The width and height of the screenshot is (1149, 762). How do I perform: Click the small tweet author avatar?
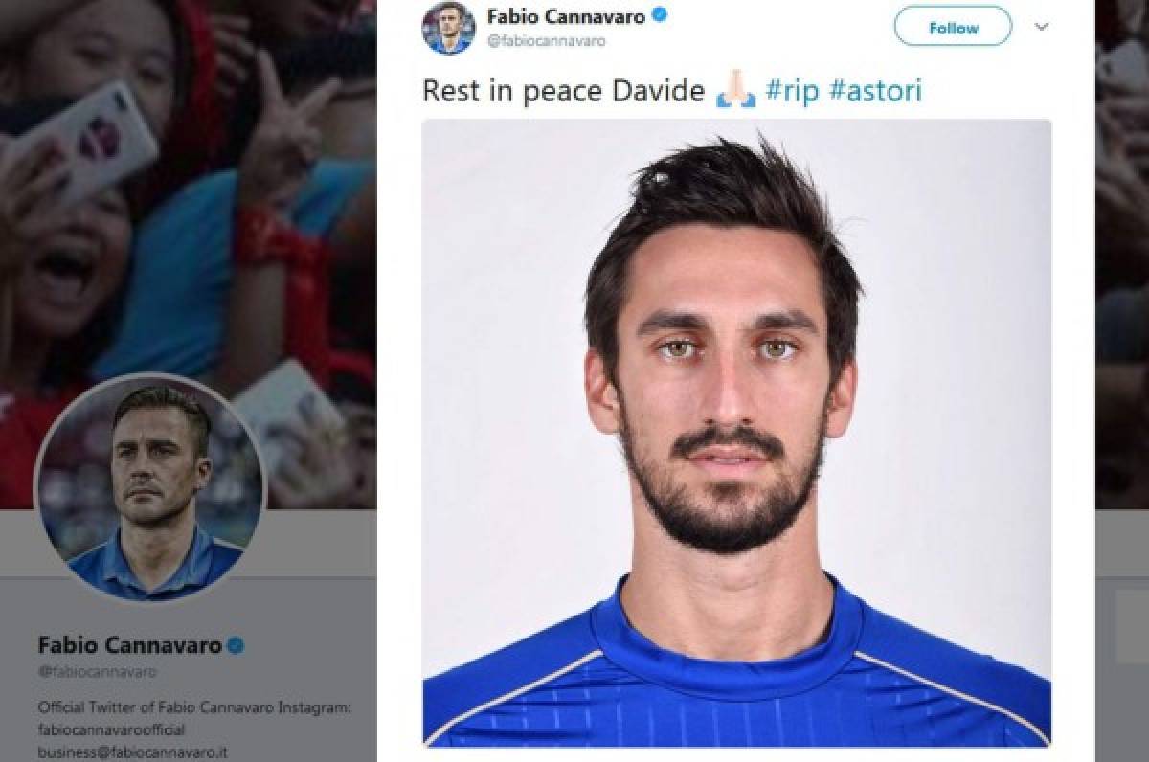449,28
